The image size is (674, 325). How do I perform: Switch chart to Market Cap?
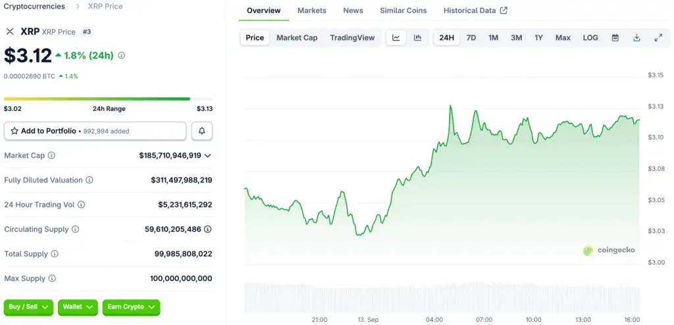tap(297, 37)
